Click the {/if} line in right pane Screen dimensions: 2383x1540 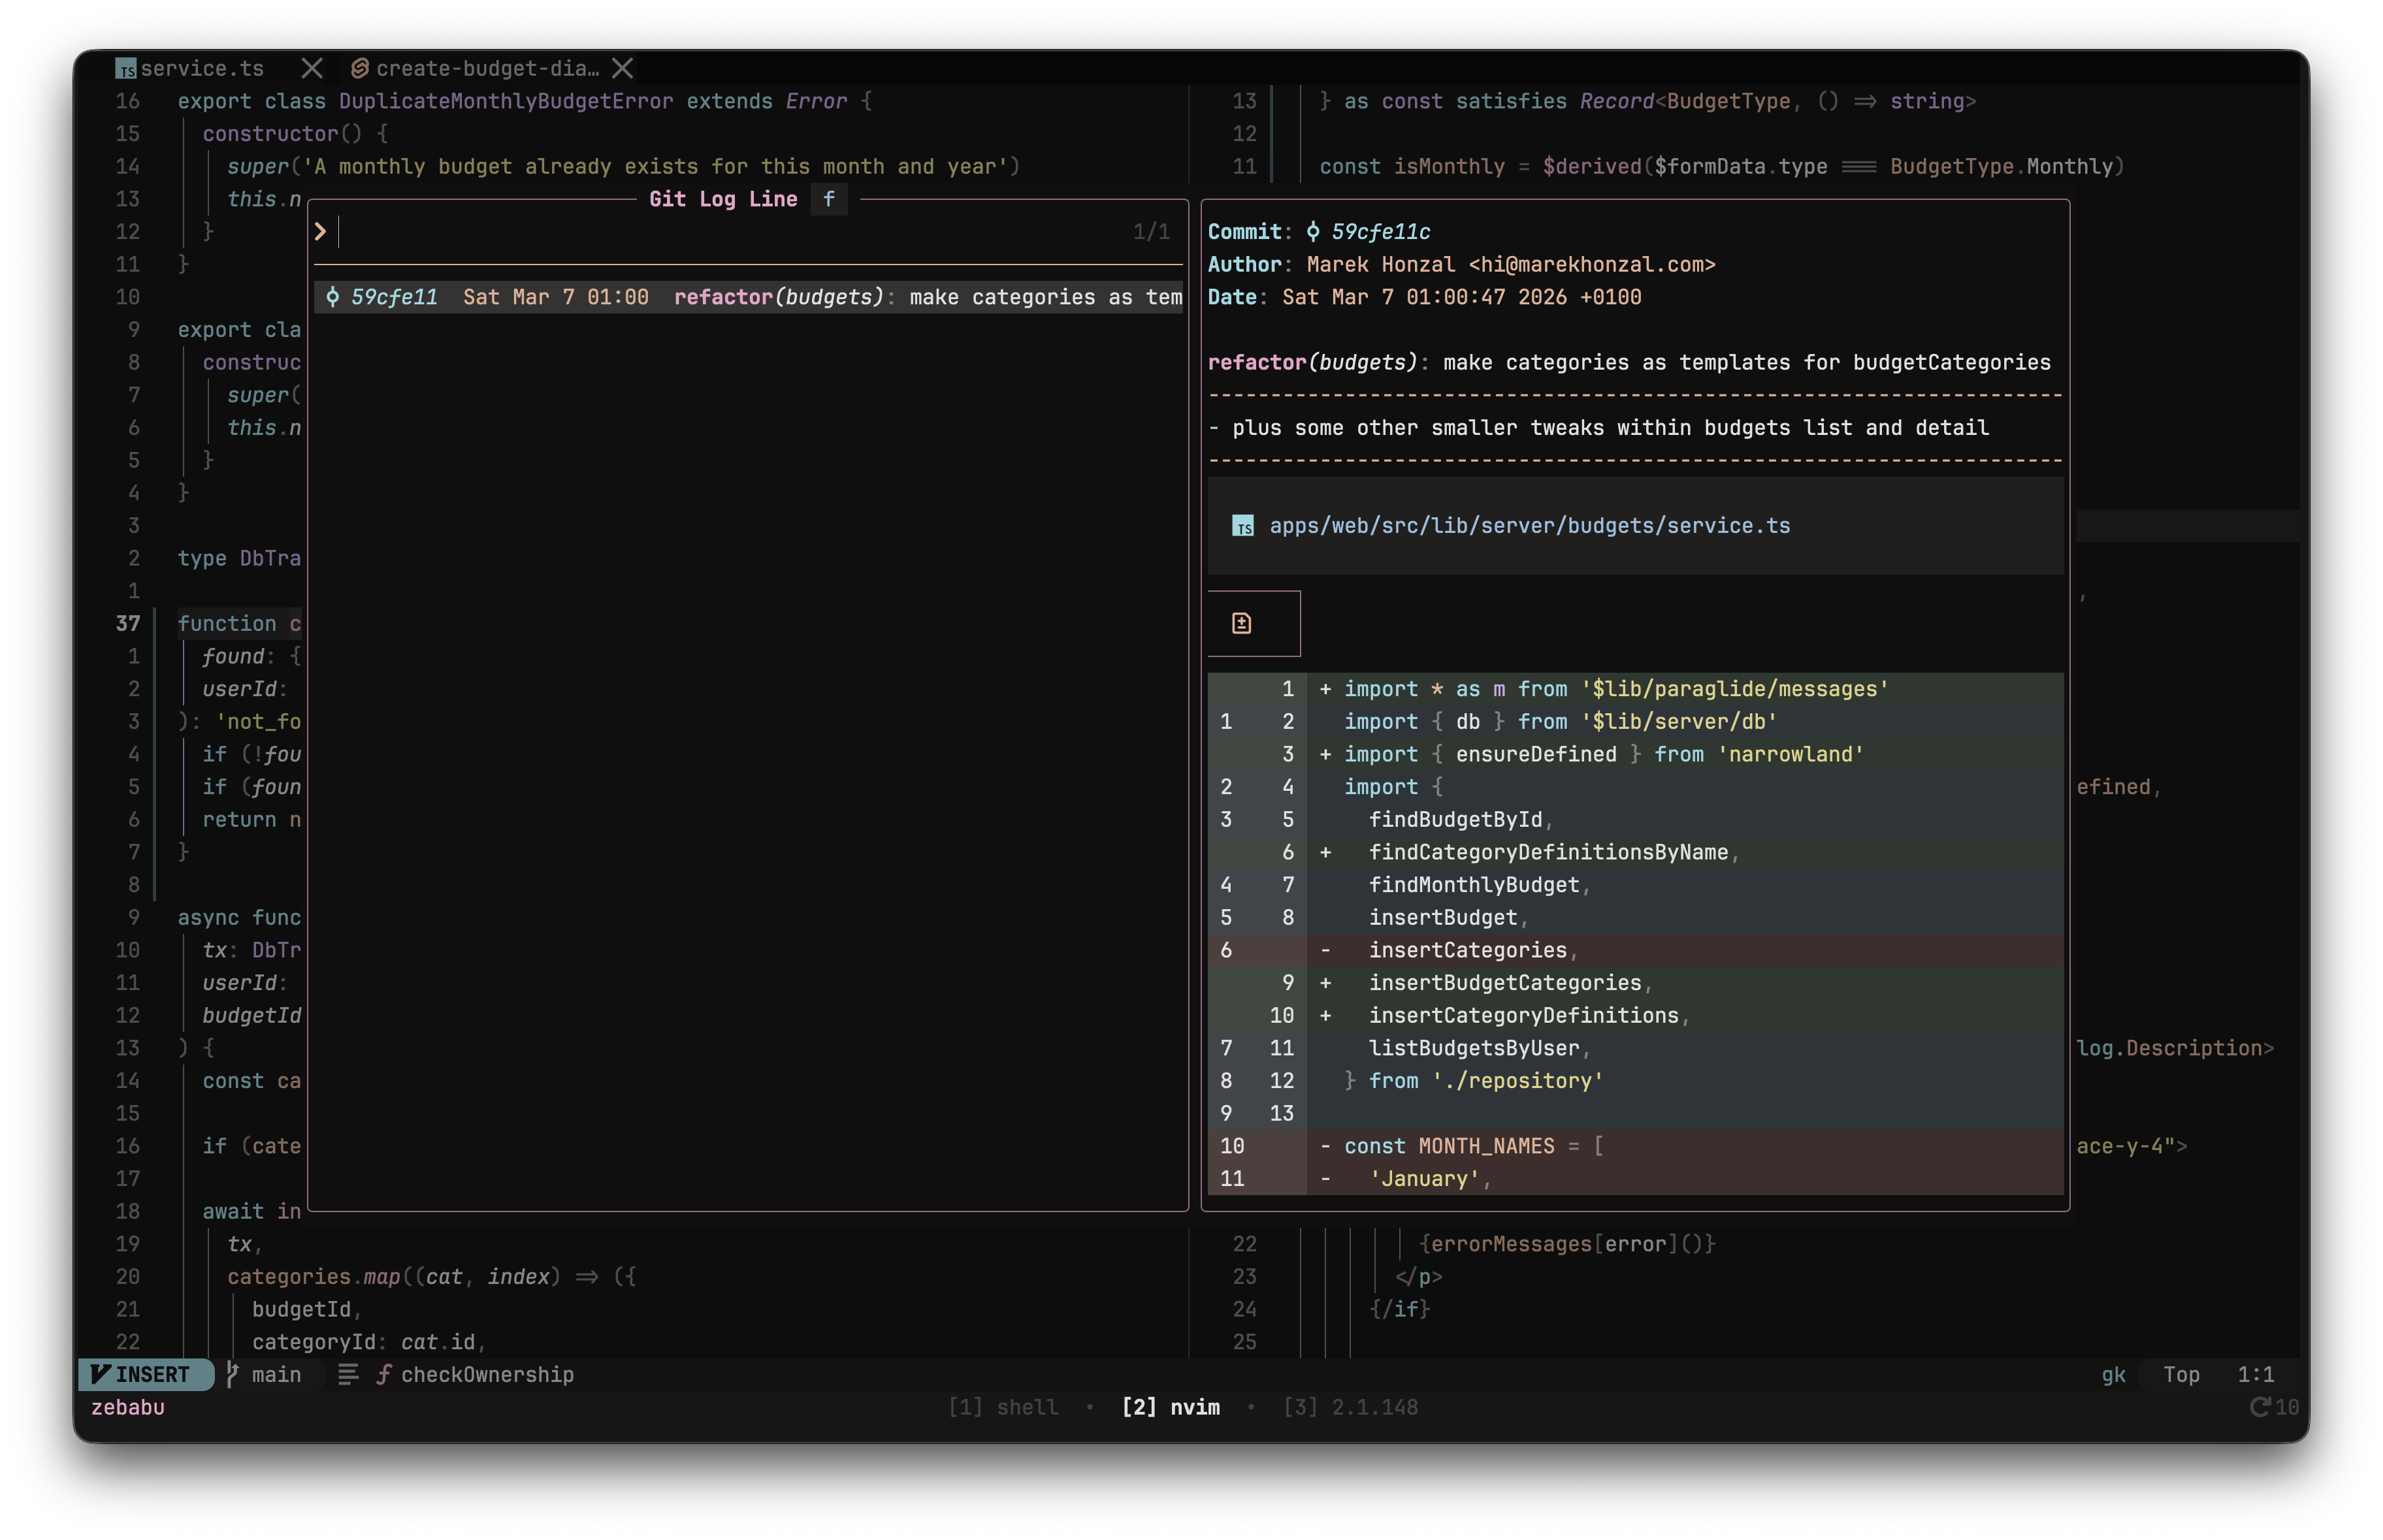[x=1400, y=1309]
